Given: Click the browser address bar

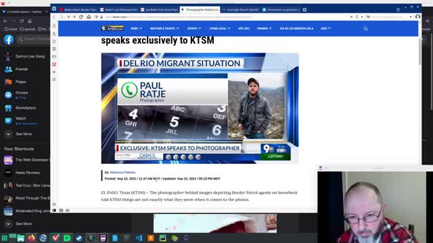Looking at the screenshot, I should (227, 17).
